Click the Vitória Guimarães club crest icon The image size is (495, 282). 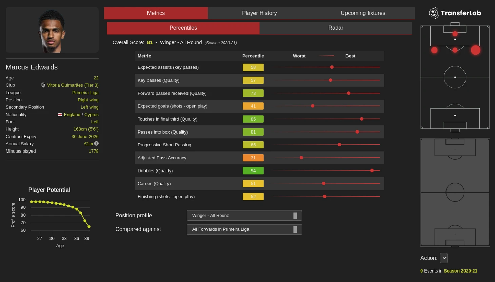[43, 85]
